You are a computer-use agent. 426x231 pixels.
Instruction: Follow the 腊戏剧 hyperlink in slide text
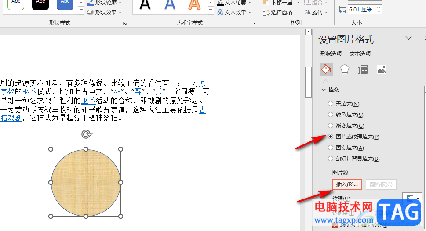pyautogui.click(x=11, y=118)
